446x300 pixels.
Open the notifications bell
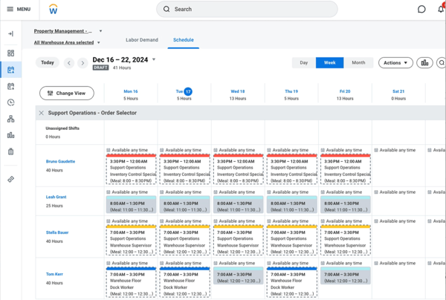click(441, 10)
